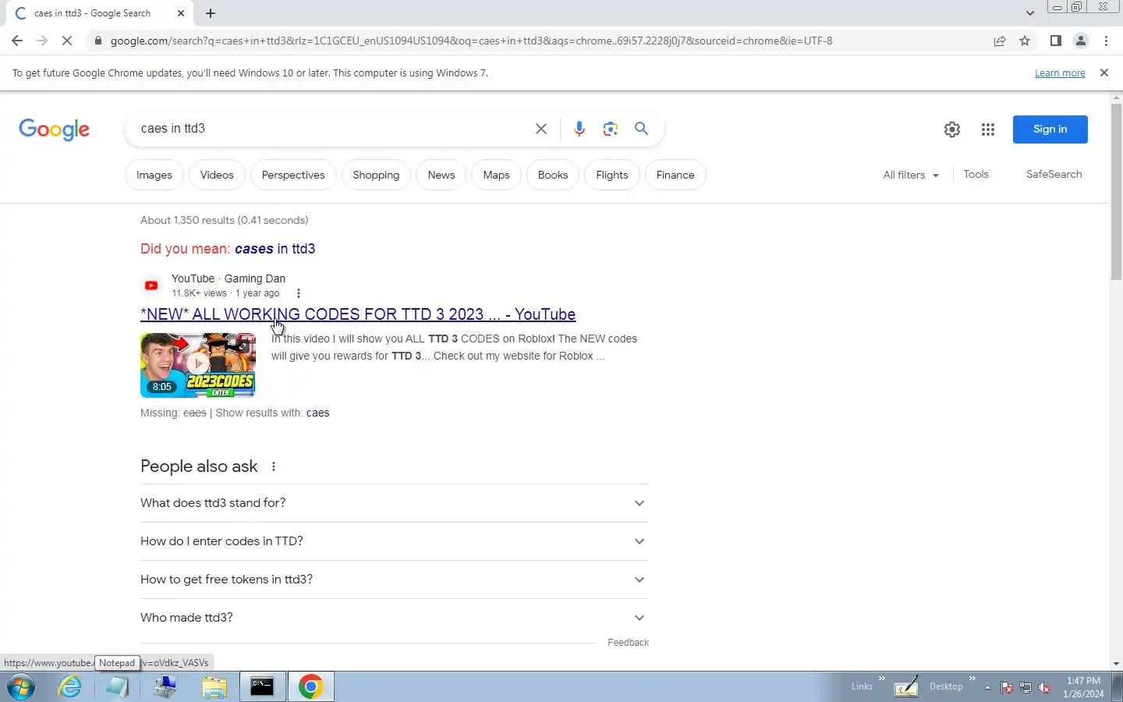This screenshot has width=1123, height=702.
Task: Filter results by Images
Action: pos(154,175)
